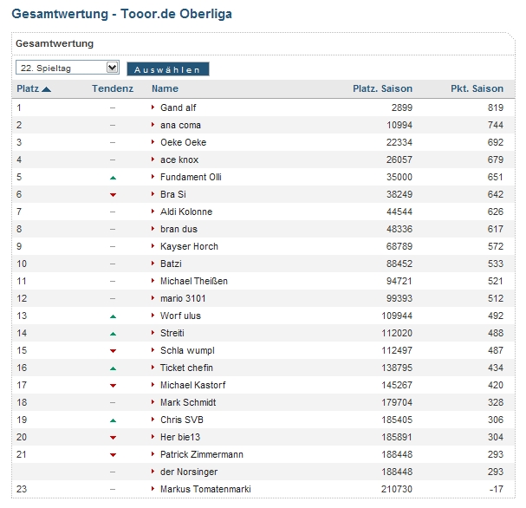Click the sort triangle next to Platz header
526x508 pixels.
pos(46,89)
